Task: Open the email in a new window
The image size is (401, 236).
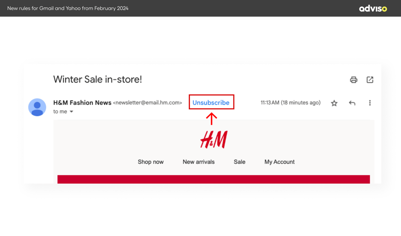Action: (370, 80)
